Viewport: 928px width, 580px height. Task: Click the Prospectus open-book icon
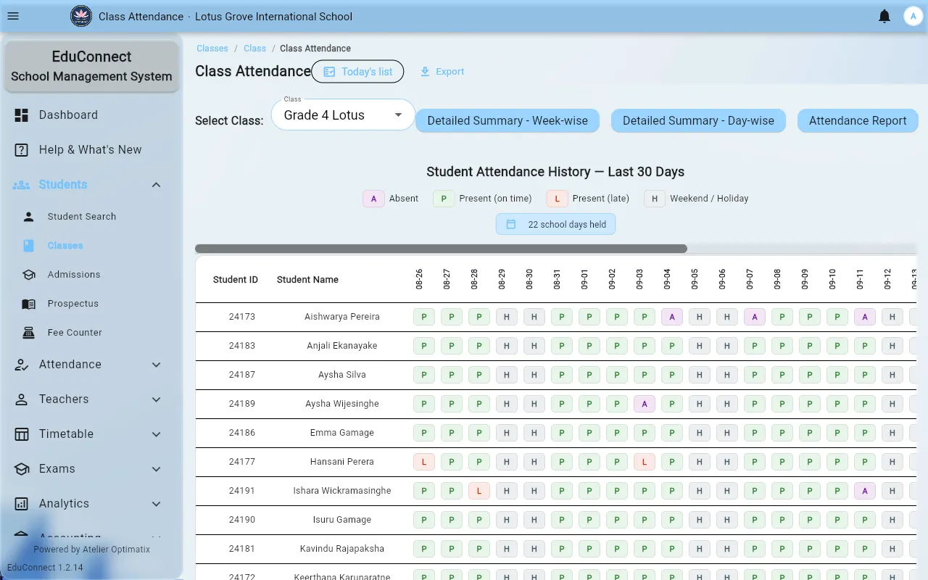(x=29, y=304)
